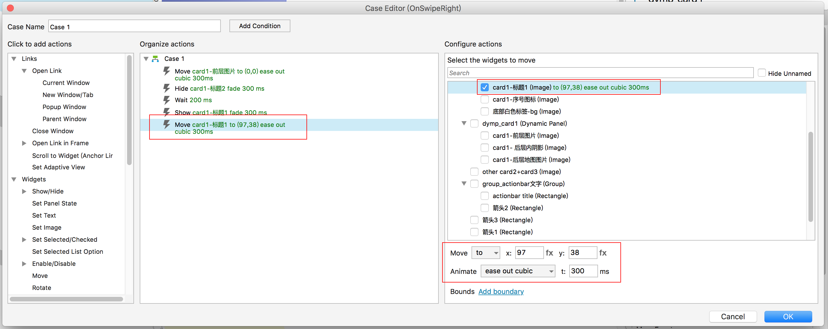The width and height of the screenshot is (828, 329).
Task: Click widget Search field
Action: coord(600,73)
